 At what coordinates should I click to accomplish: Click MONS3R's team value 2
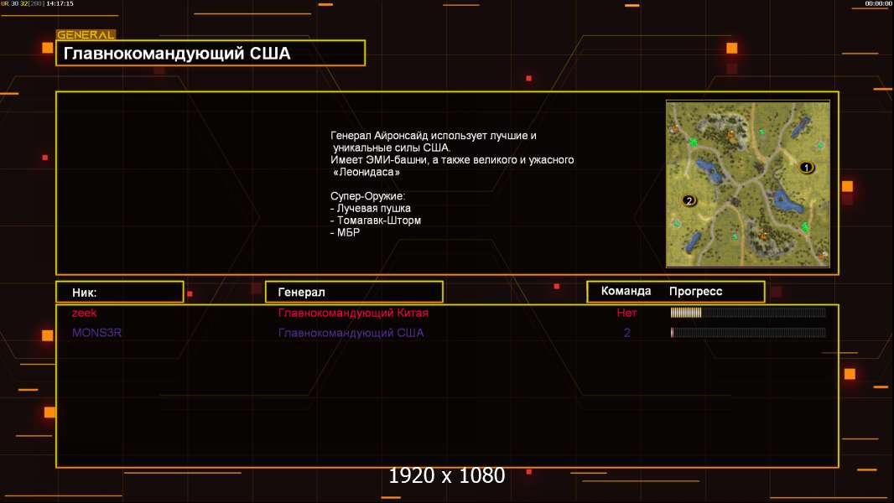coord(627,333)
